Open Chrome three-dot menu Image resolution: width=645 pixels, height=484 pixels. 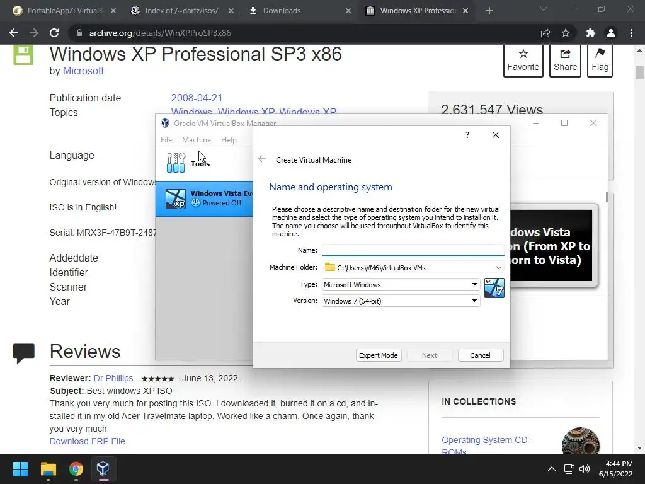[631, 33]
